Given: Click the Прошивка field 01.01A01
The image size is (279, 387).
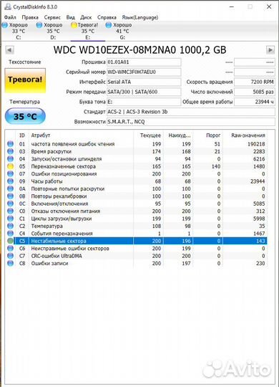Looking at the screenshot, I should (144, 62).
